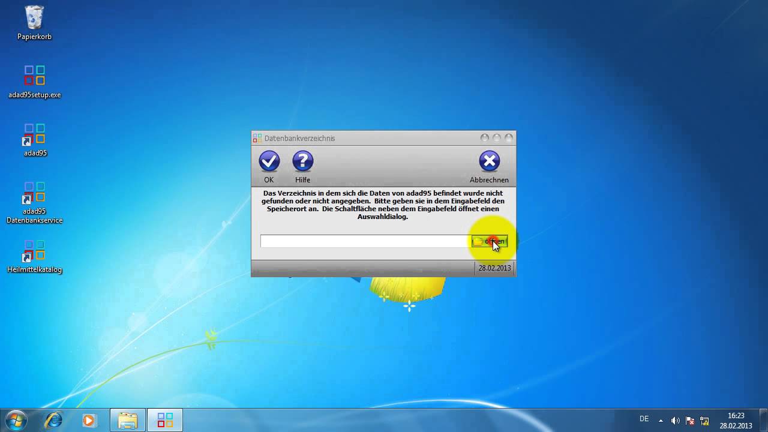Open Windows Explorer from the taskbar
Viewport: 768px width, 432px height.
click(127, 420)
